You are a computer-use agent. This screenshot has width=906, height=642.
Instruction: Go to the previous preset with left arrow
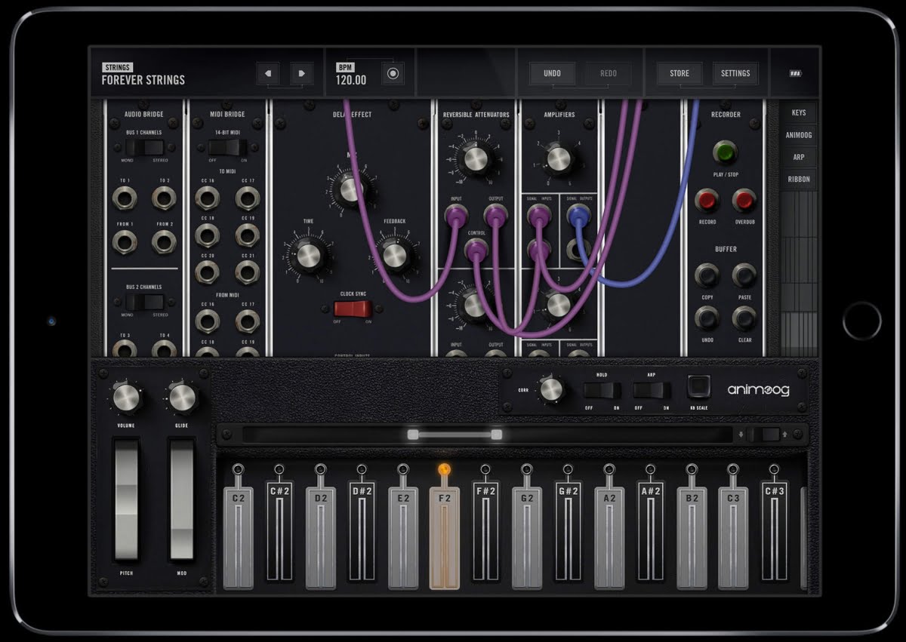pos(268,74)
